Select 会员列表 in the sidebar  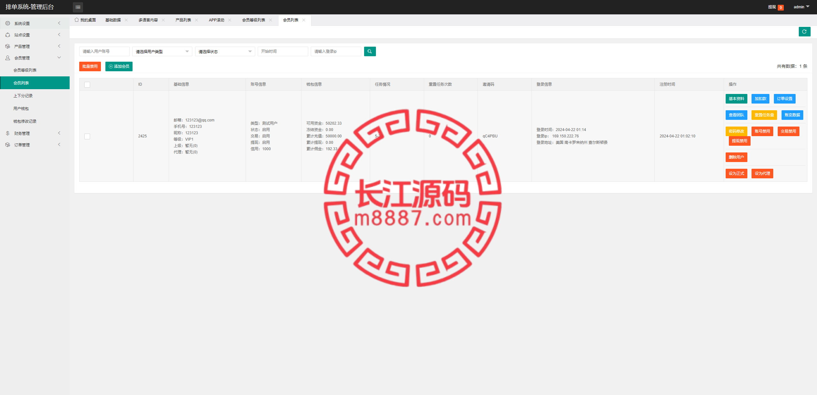35,83
